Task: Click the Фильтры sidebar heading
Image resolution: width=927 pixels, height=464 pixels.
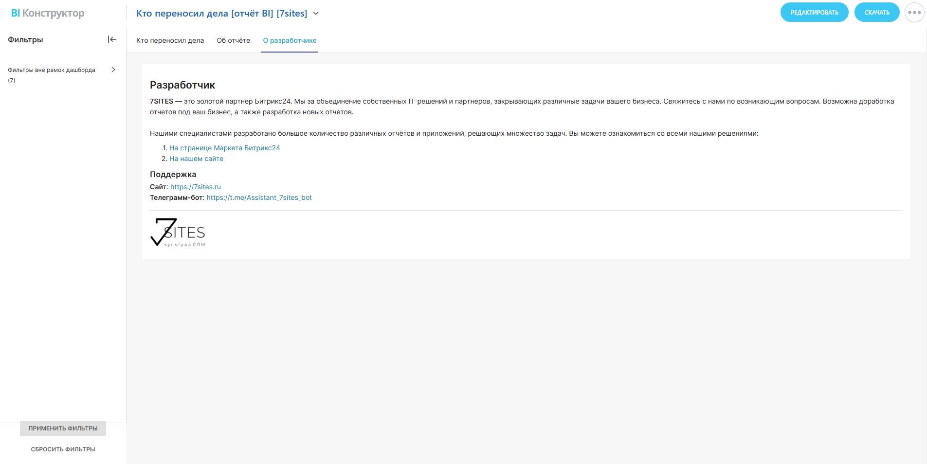Action: tap(25, 39)
